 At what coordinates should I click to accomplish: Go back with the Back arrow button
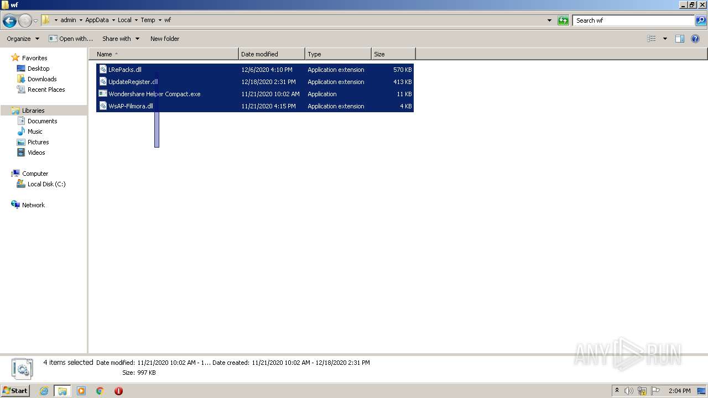9,21
